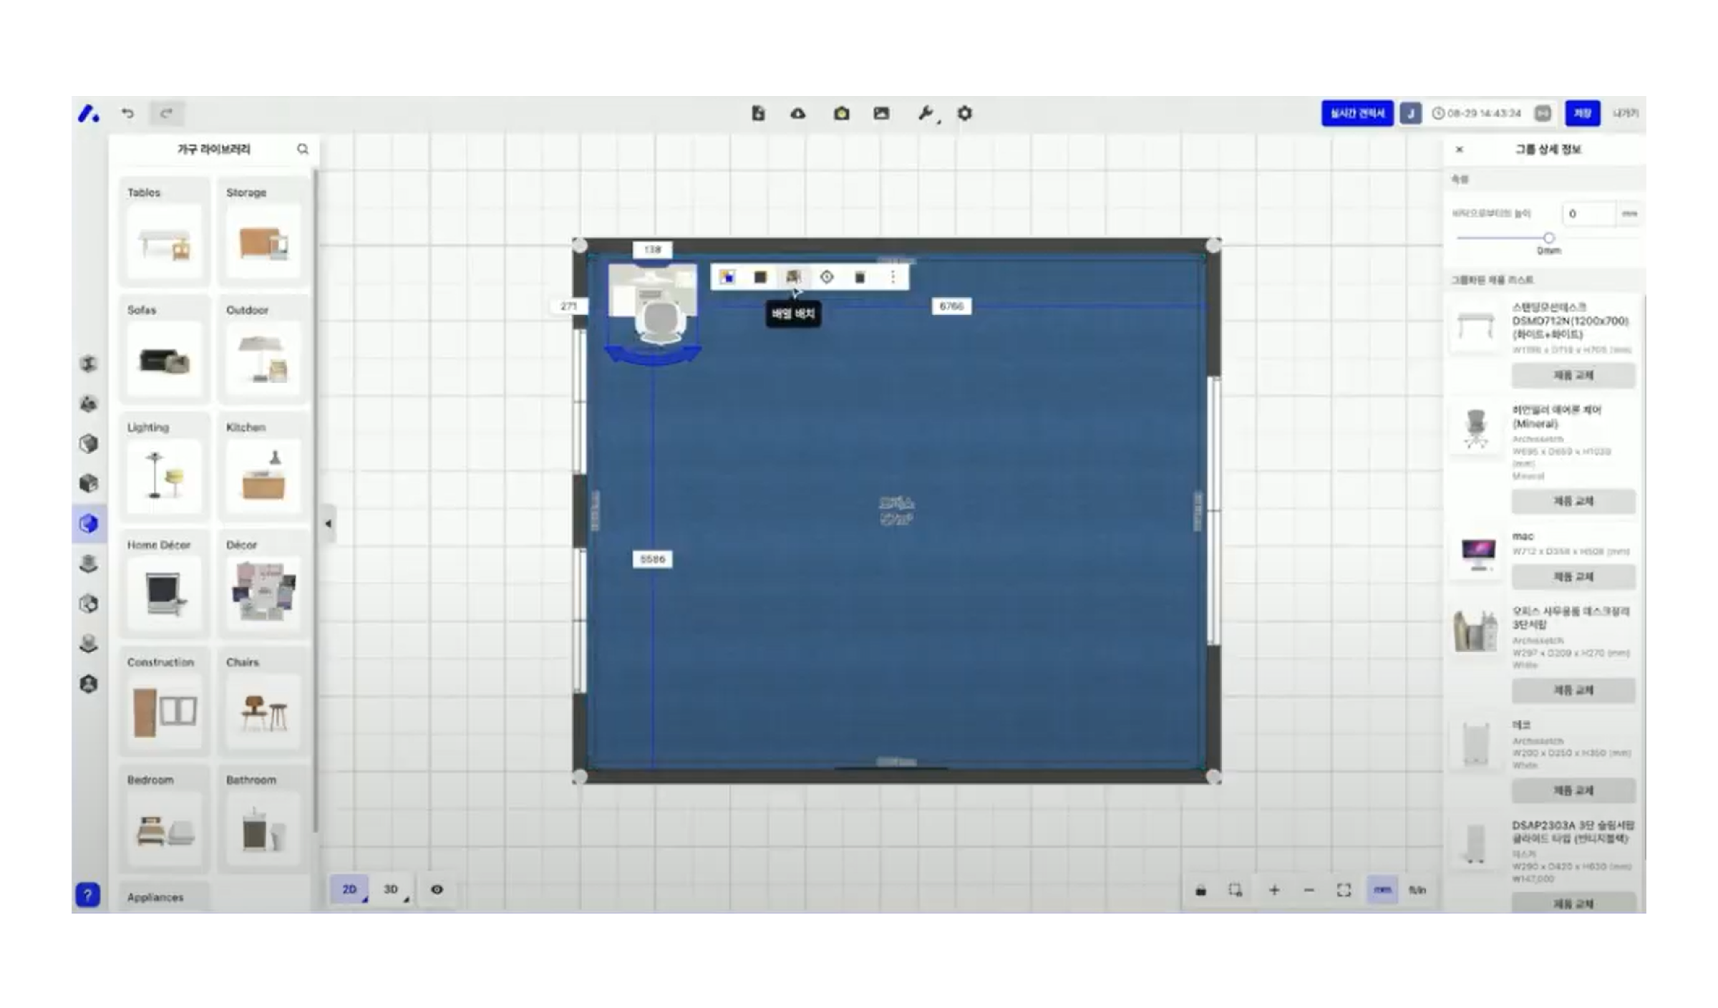The width and height of the screenshot is (1718, 1008).
Task: Click the blue real-time estimate button (실시간 견적서)
Action: click(x=1357, y=113)
